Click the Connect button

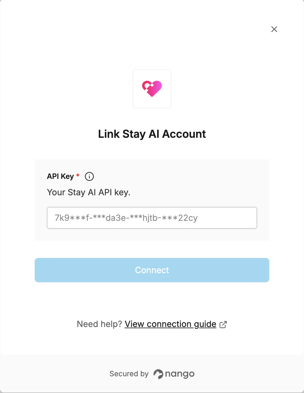tap(152, 270)
